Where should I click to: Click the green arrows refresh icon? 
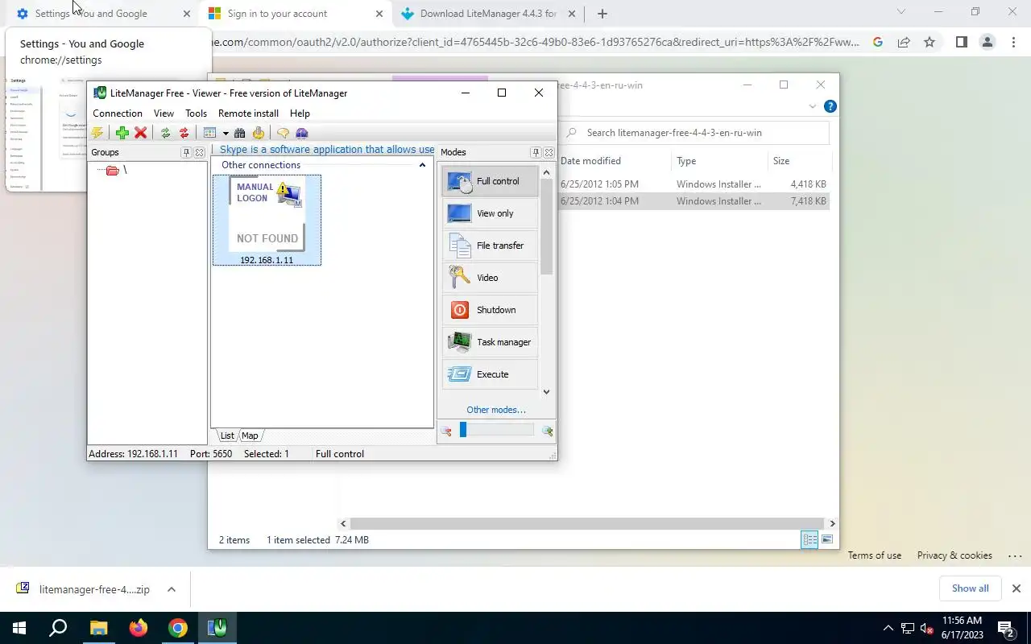click(166, 133)
